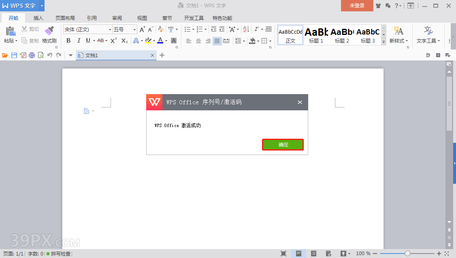This screenshot has height=258, width=456.
Task: Click the zoom slider handle
Action: point(407,254)
